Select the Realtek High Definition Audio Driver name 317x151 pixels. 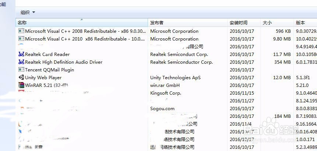(x=64, y=62)
